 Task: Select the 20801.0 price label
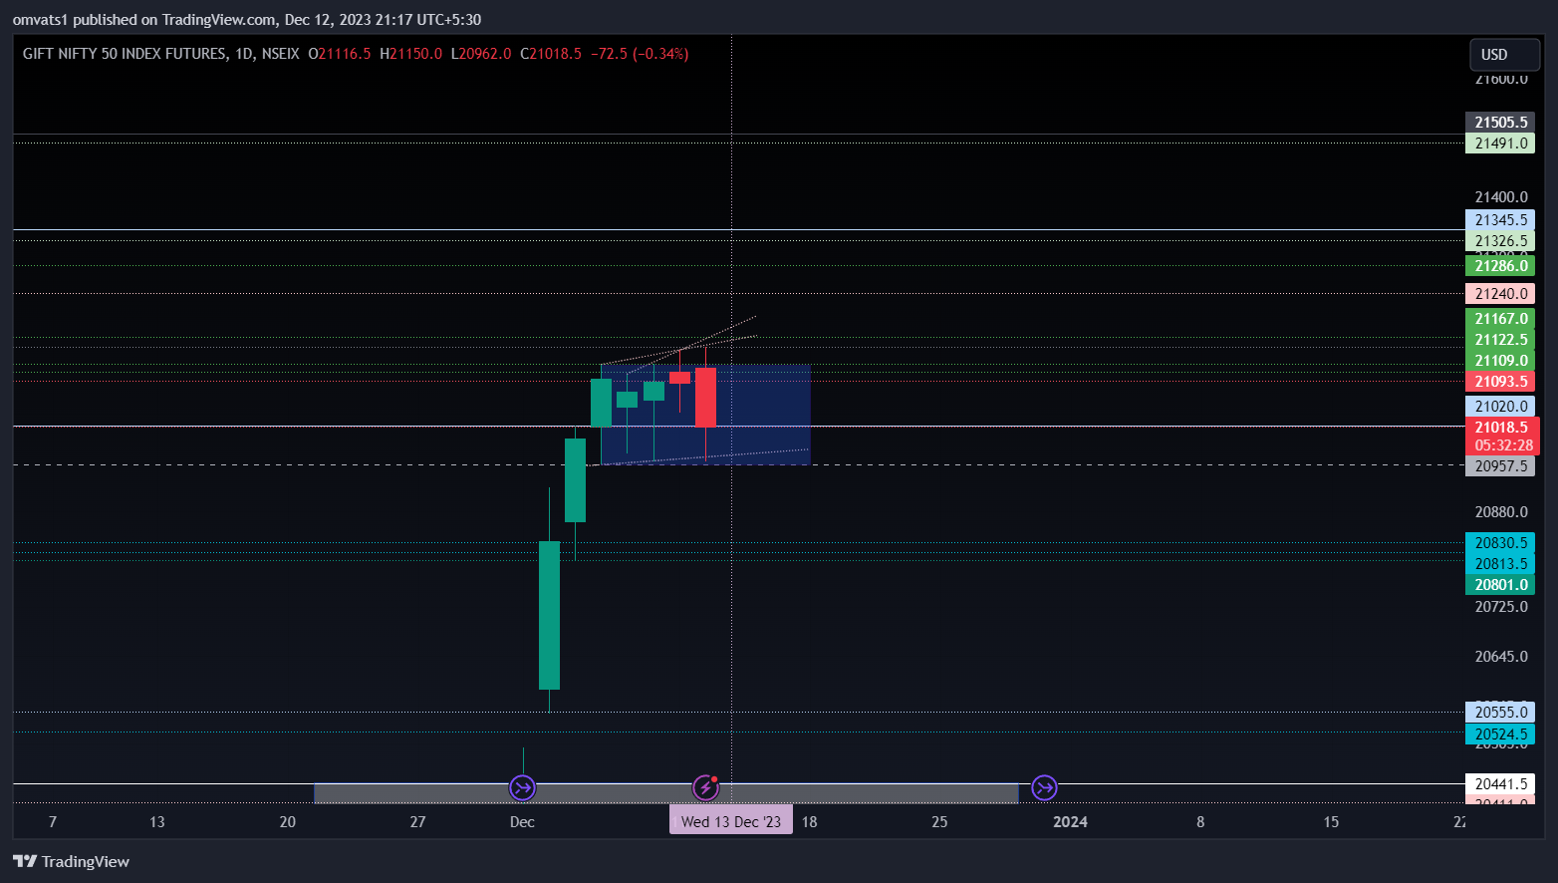coord(1500,585)
